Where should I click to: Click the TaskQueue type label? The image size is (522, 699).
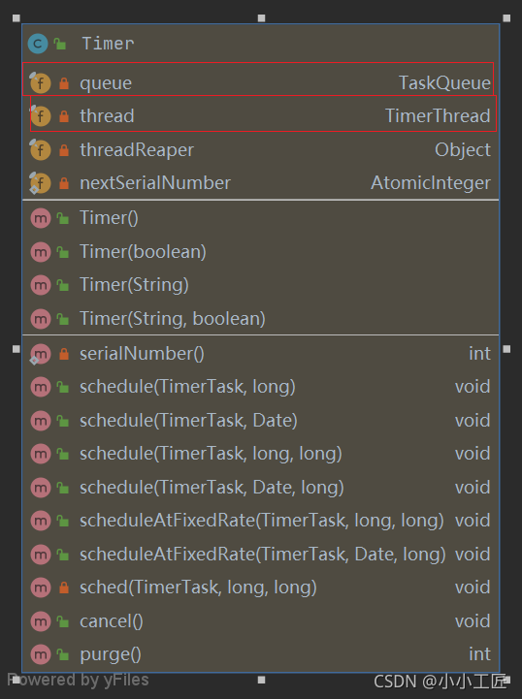click(444, 83)
